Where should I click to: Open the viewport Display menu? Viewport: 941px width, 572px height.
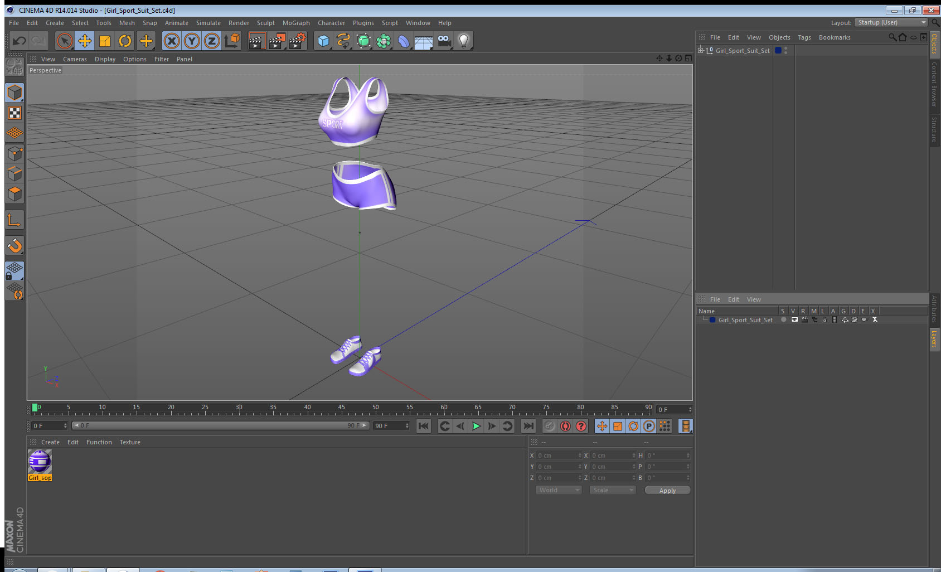105,59
